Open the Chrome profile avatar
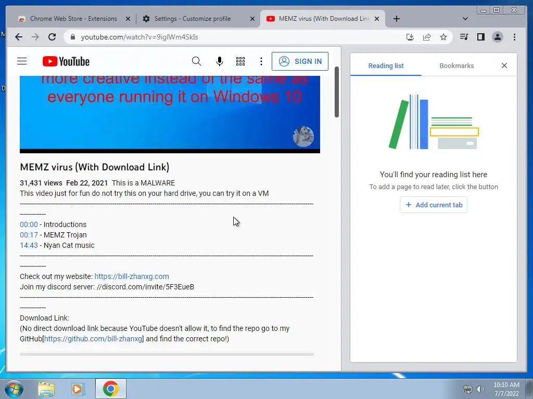The image size is (533, 399). (498, 37)
